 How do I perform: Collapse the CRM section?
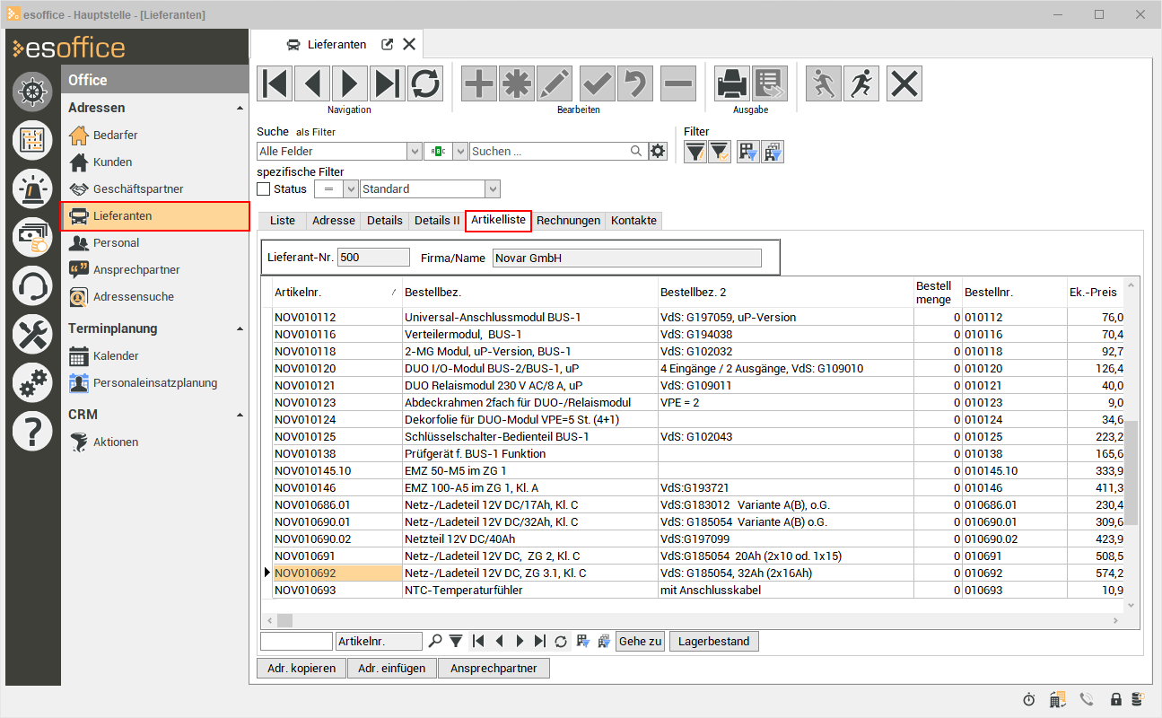pyautogui.click(x=240, y=415)
